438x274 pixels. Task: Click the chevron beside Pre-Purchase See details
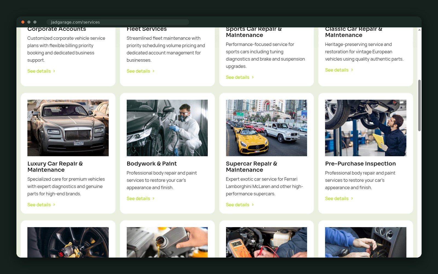[x=352, y=198]
